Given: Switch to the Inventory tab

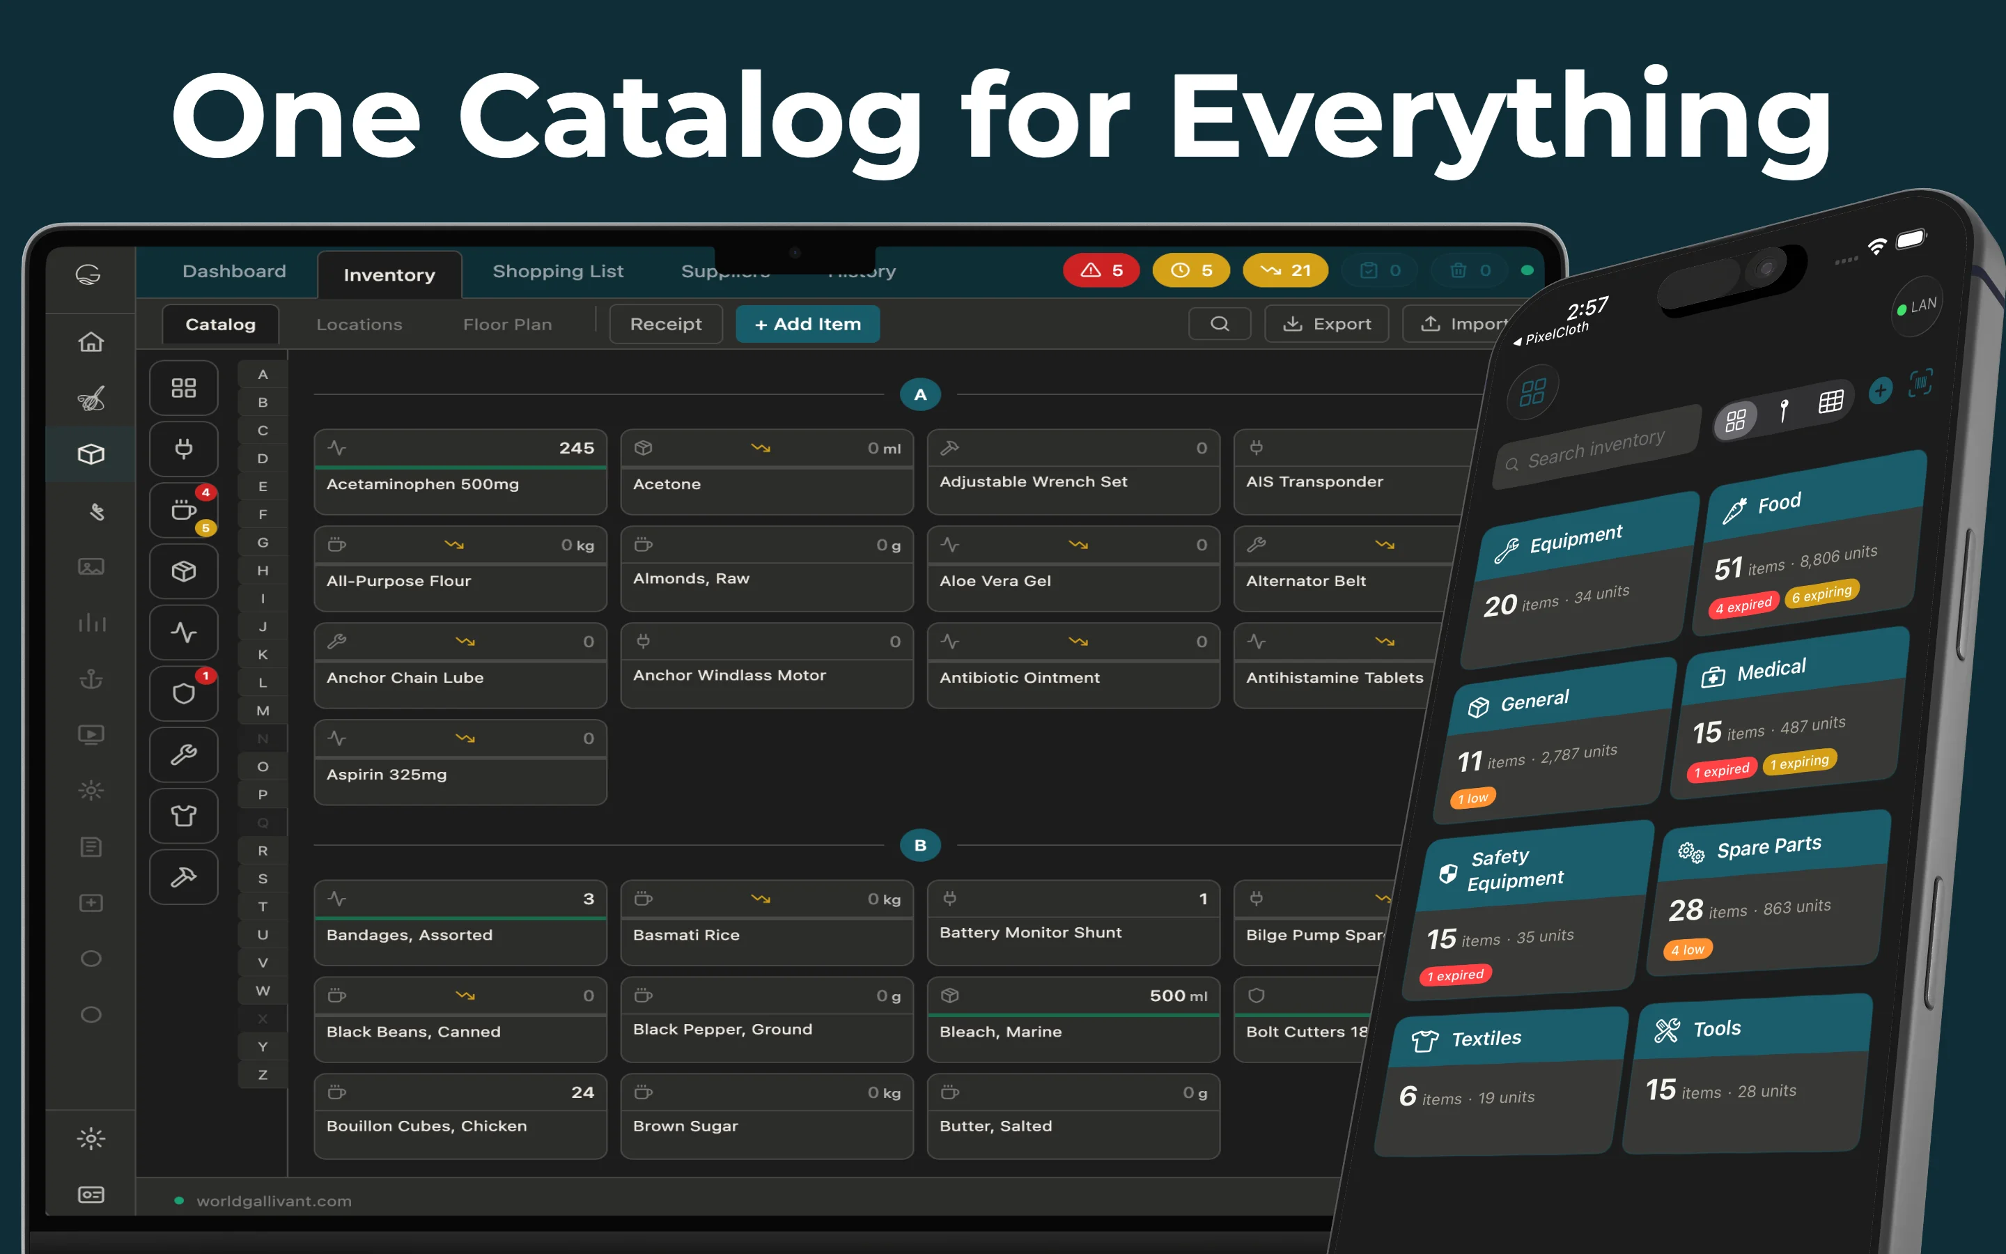Looking at the screenshot, I should pos(389,274).
